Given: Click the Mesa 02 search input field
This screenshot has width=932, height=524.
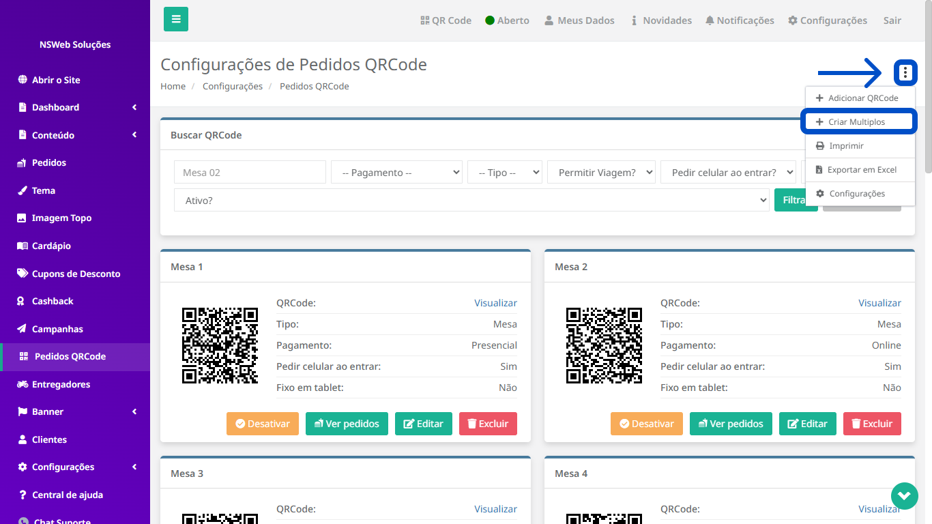Looking at the screenshot, I should [250, 173].
